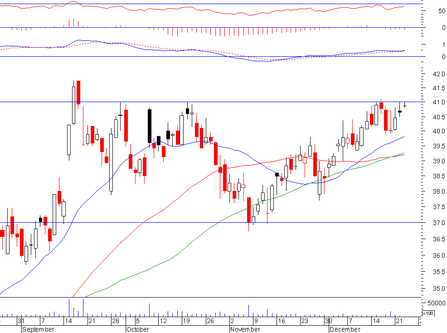Choose the November month label
This screenshot has width=447, height=333.
coord(245,329)
